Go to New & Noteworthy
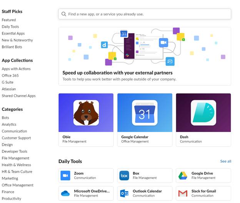The height and width of the screenshot is (203, 240). 17,40
